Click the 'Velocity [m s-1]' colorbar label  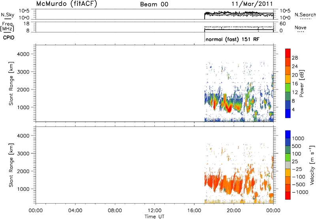(312, 165)
